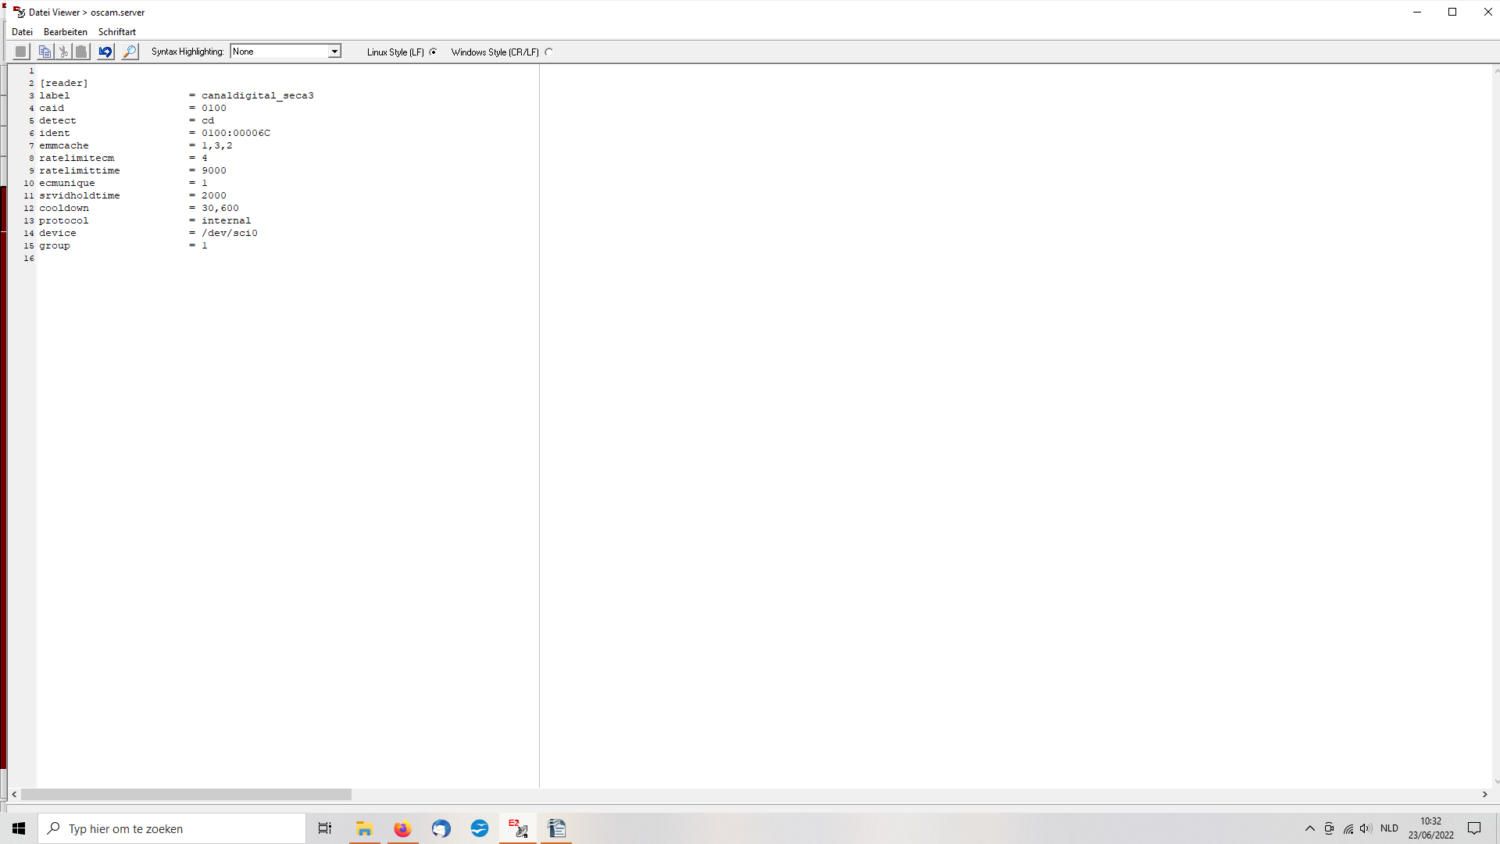This screenshot has height=844, width=1500.
Task: Click the cooldown value 30,600
Action: 220,208
